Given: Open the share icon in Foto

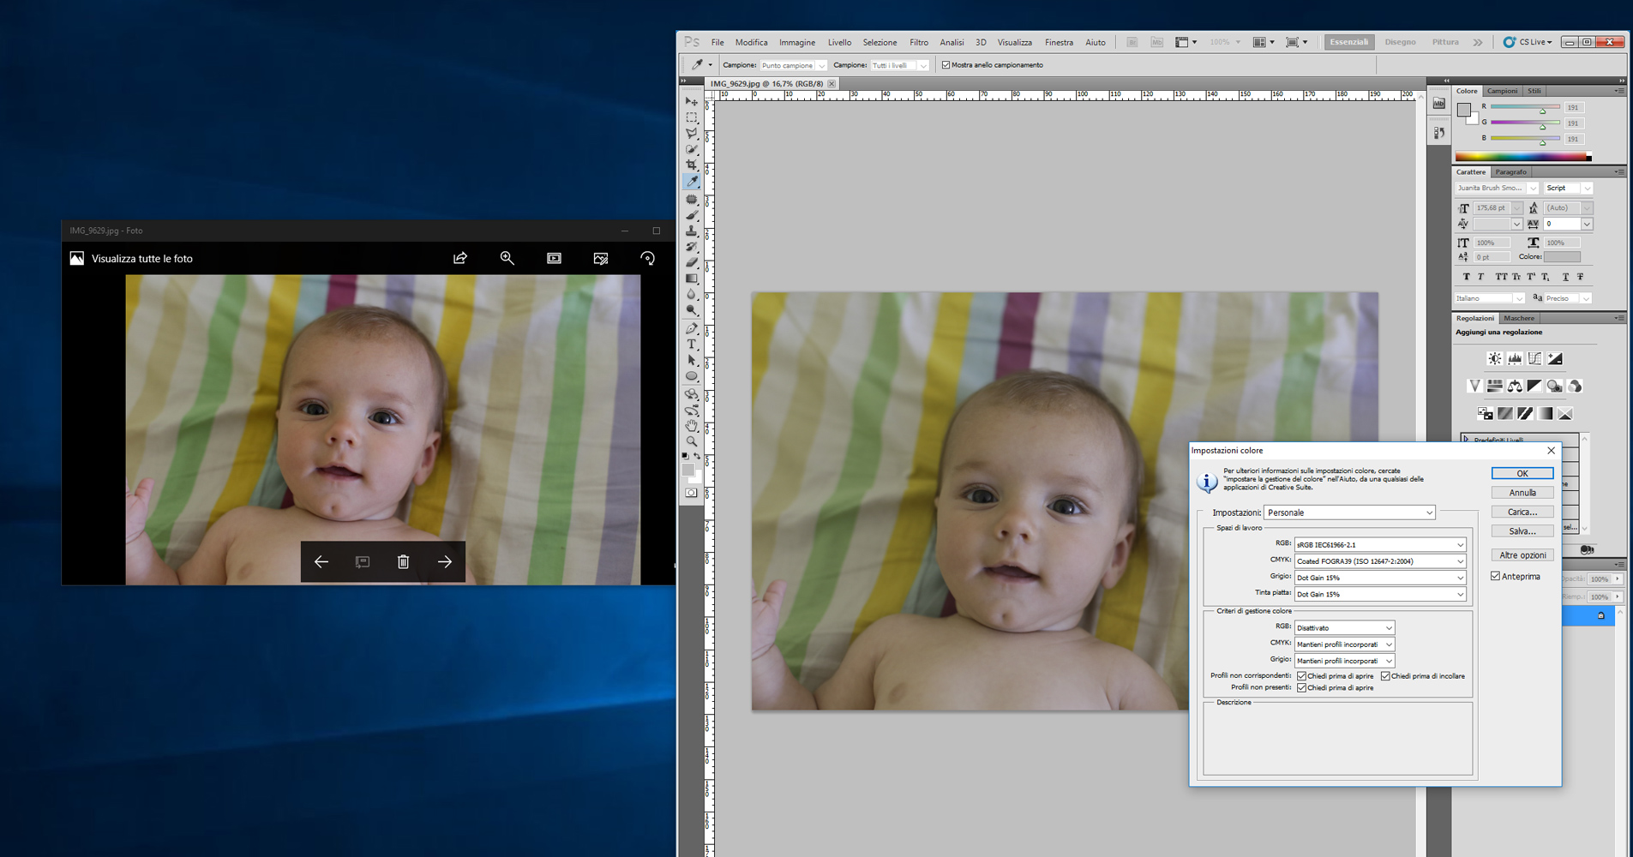Looking at the screenshot, I should (460, 258).
